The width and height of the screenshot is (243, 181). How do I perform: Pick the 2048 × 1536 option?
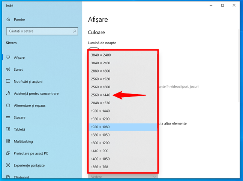click(123, 103)
